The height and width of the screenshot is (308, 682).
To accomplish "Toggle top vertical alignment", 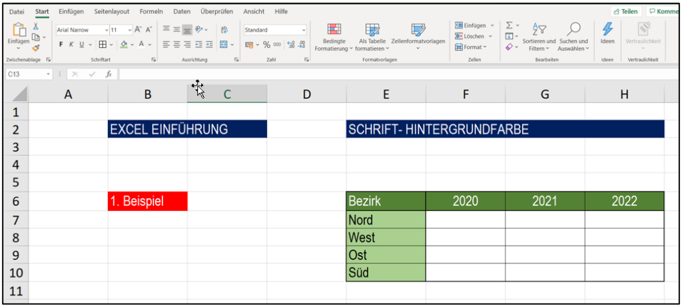I will (x=166, y=29).
